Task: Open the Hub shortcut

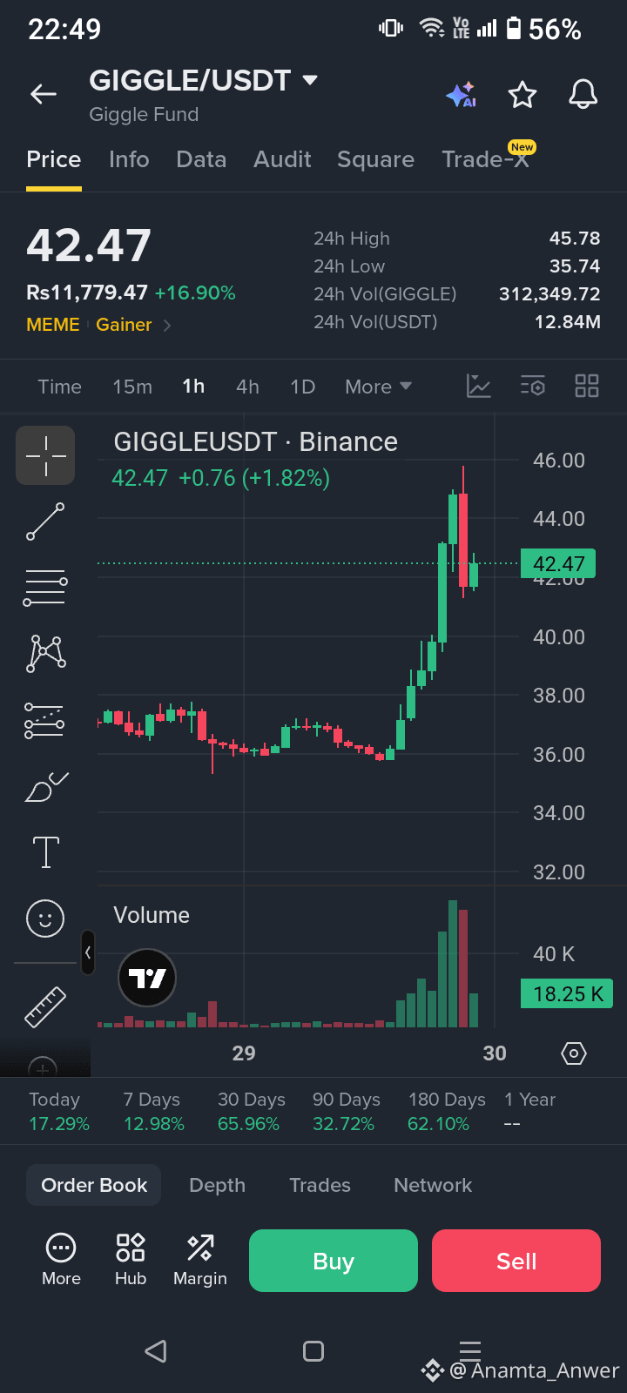Action: coord(131,1260)
